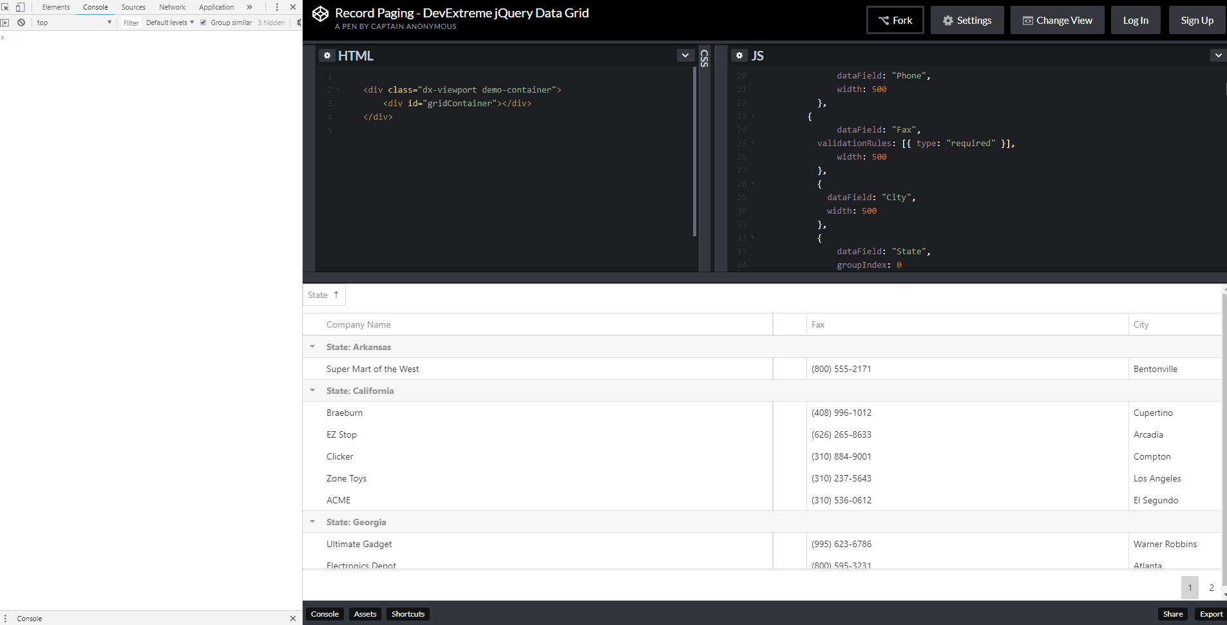Expand the HTML panel chevron menu
Screen dimensions: 1227x625
685,55
